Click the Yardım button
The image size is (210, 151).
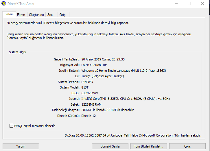click(21, 146)
